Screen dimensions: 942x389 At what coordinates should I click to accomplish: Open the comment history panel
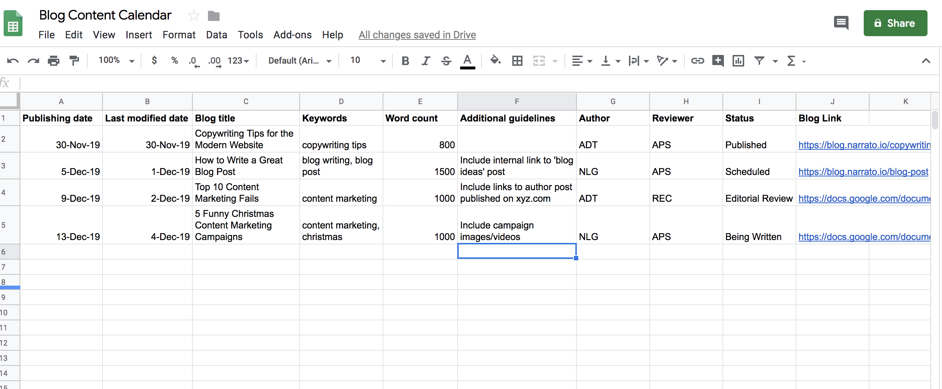[x=841, y=23]
